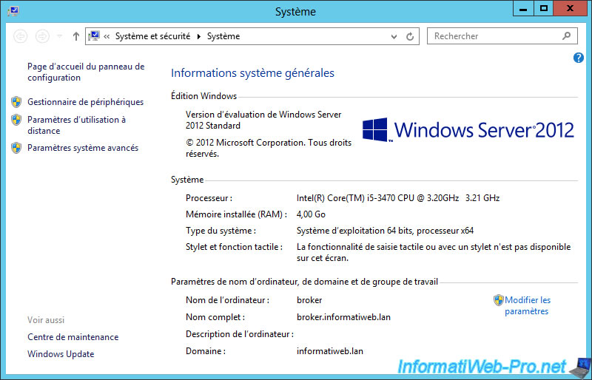592x380 pixels.
Task: Select Domaine value informatiweb.lan
Action: [329, 351]
